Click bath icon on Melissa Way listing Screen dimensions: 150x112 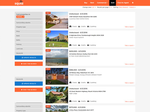click(79, 82)
